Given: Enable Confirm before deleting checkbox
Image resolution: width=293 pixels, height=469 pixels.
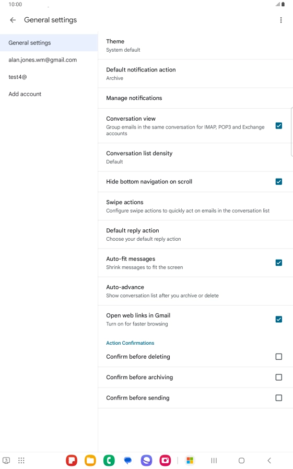Looking at the screenshot, I should click(x=279, y=357).
